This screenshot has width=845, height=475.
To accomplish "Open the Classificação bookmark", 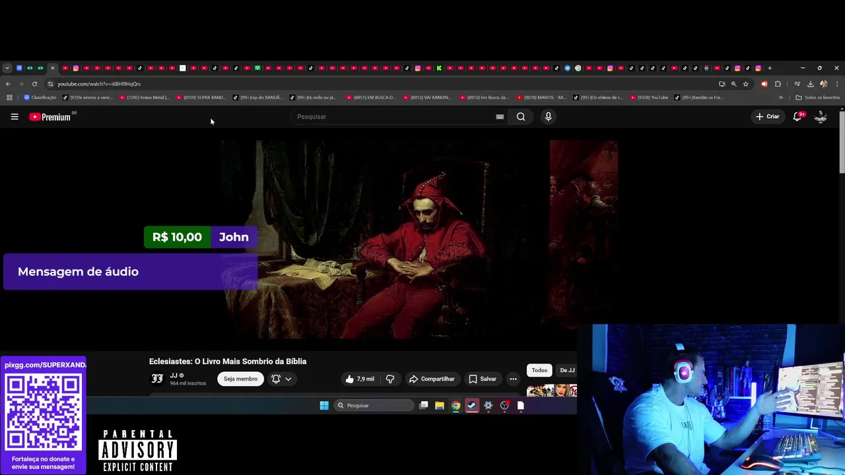I will coord(40,98).
